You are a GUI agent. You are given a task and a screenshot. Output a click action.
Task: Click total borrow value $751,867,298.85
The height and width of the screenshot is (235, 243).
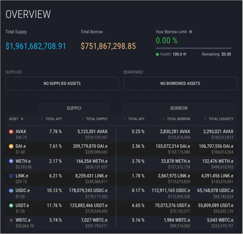108,46
